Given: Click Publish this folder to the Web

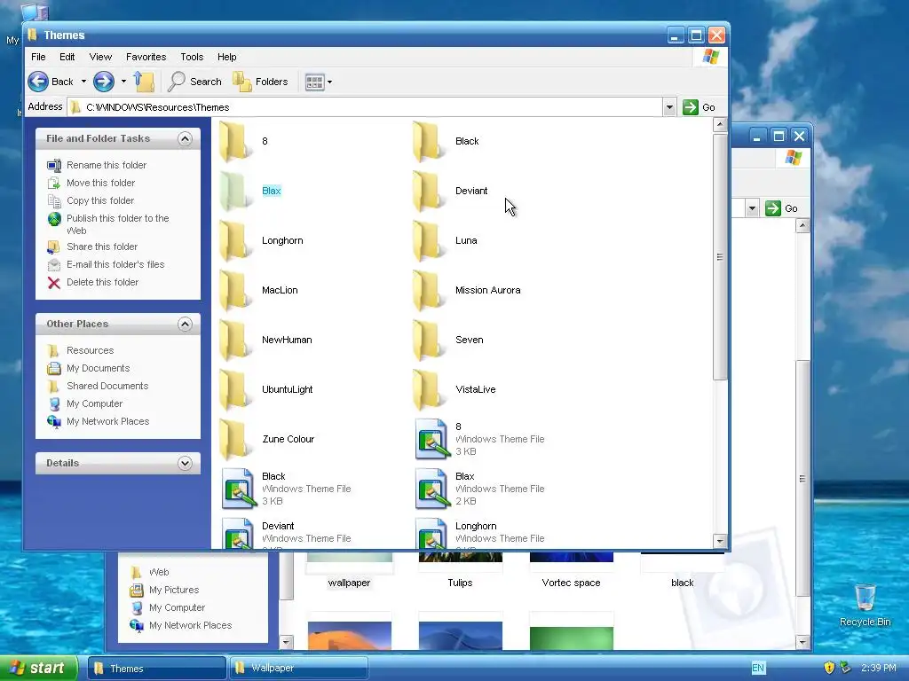Looking at the screenshot, I should click(118, 224).
